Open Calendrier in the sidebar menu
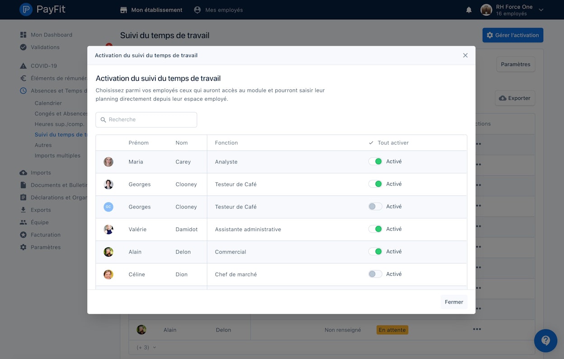 pyautogui.click(x=48, y=103)
